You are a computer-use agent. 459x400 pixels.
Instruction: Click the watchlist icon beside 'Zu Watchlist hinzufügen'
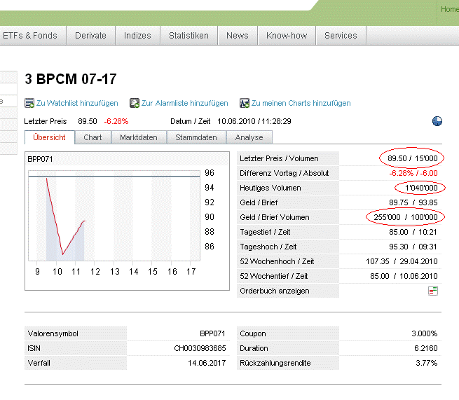(29, 103)
